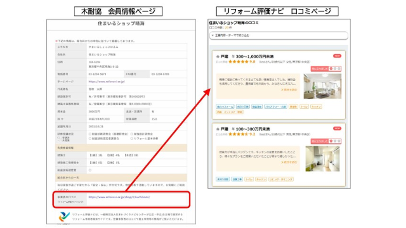
Task: Click red helpful star on 300~1,000万円未満 review
Action: point(331,68)
